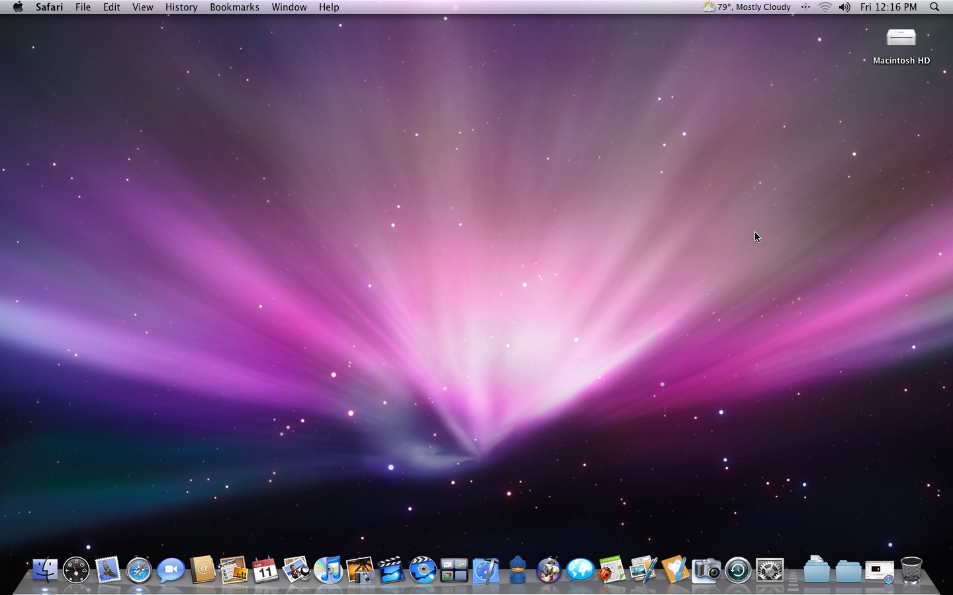
Task: Open the Mail stamp icon
Action: click(x=108, y=570)
